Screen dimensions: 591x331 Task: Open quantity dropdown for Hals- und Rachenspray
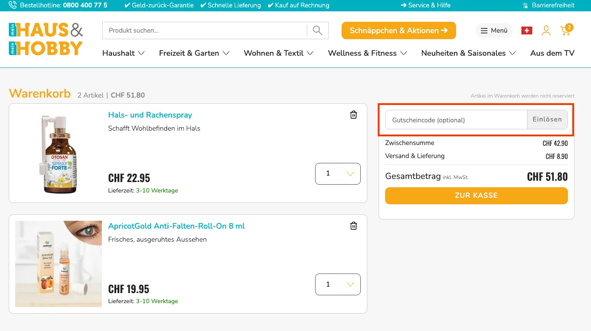point(338,174)
